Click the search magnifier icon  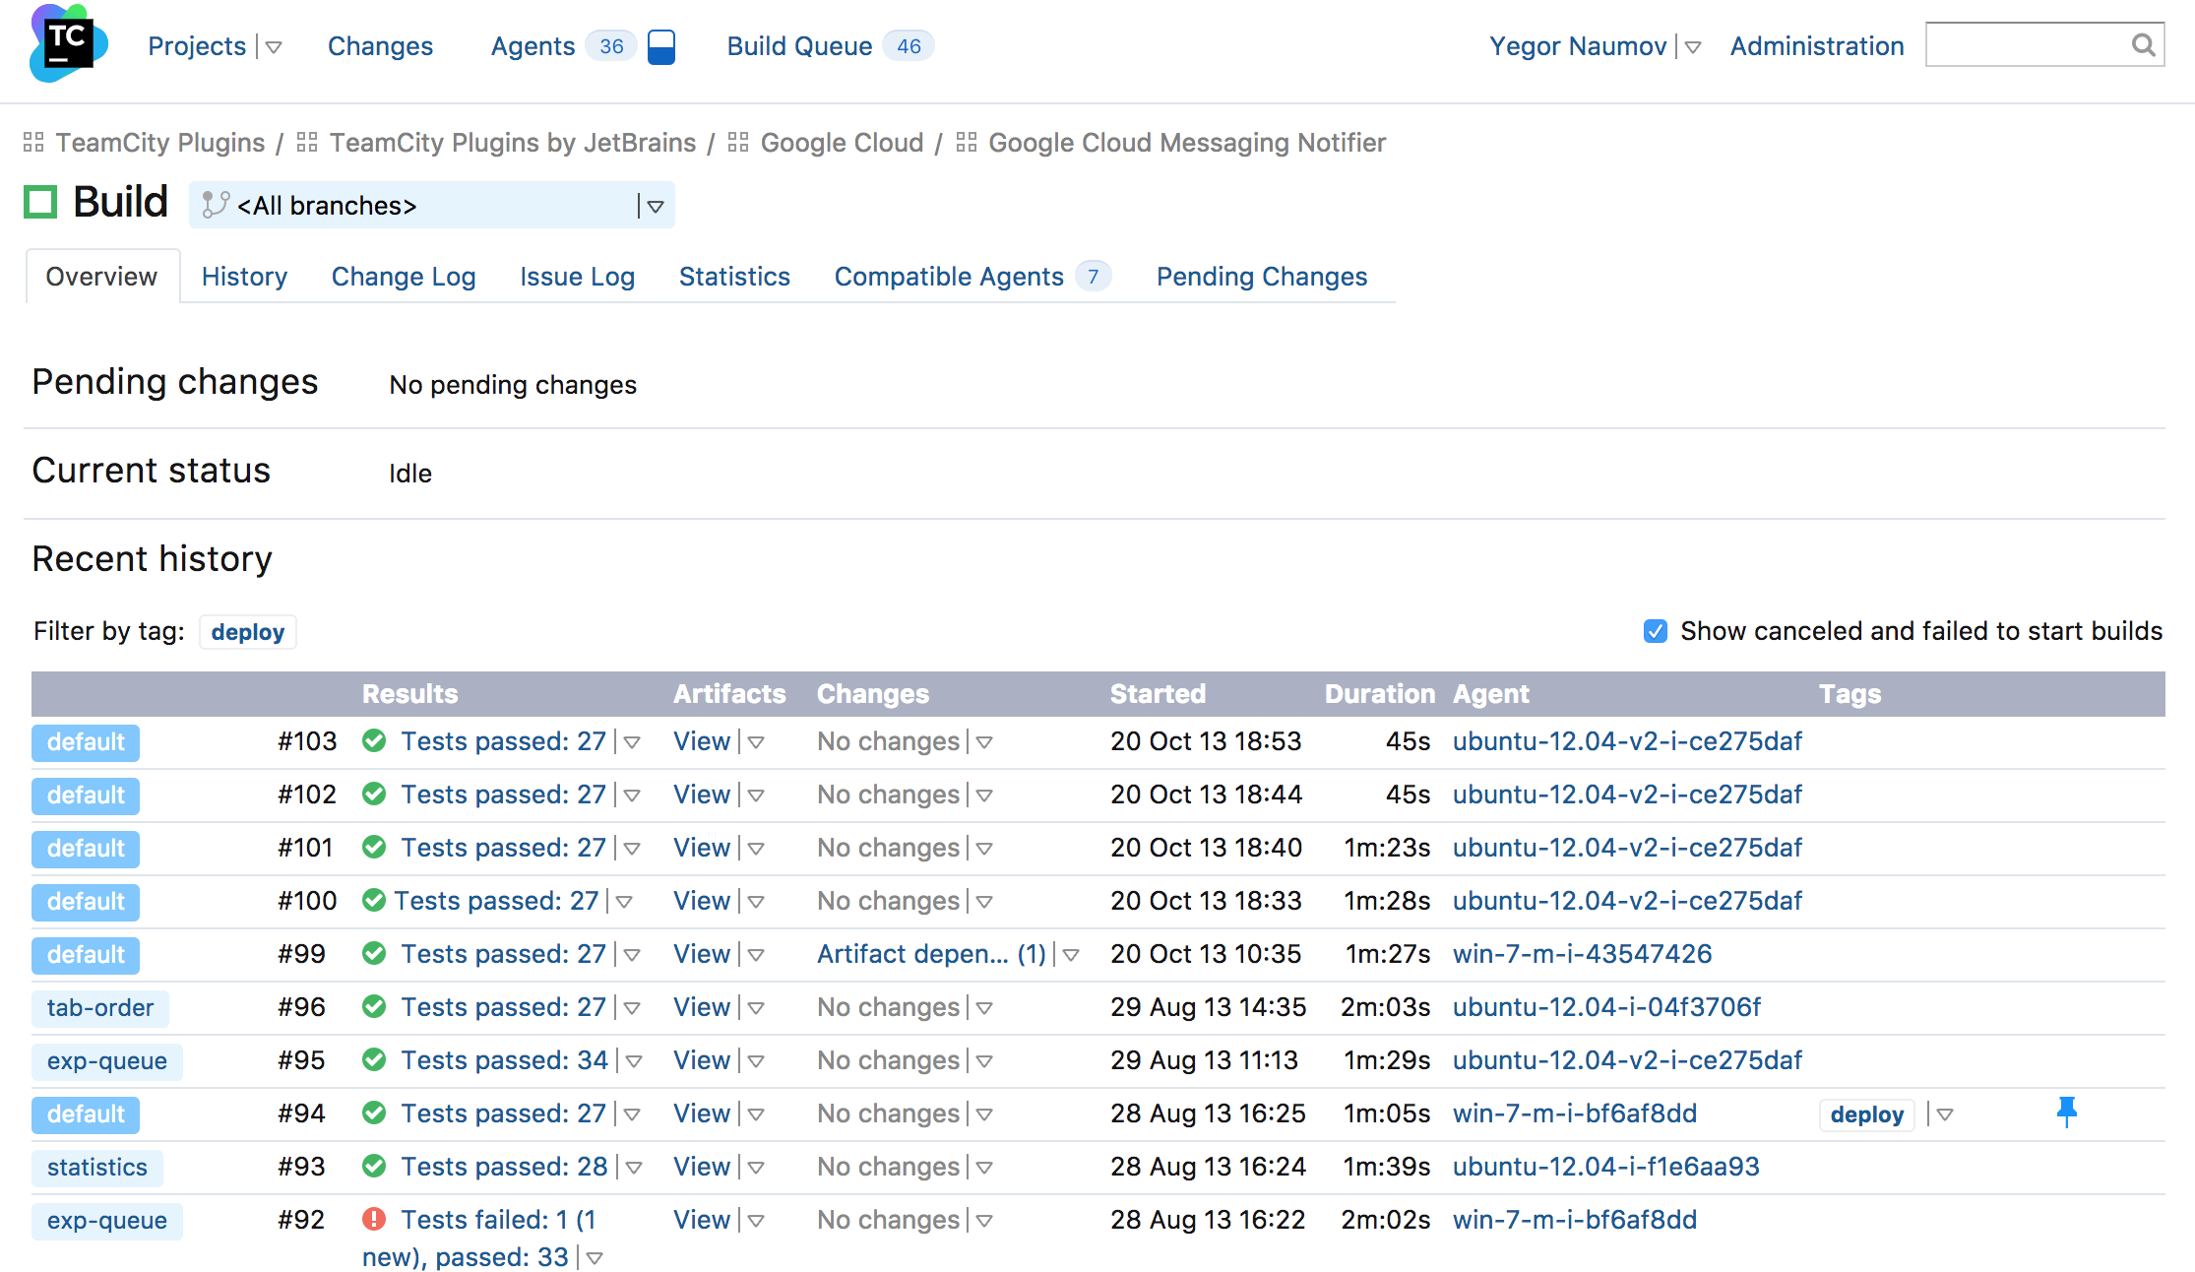(2143, 45)
